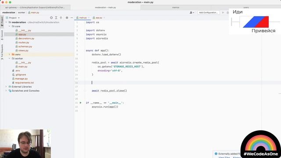Click the 'dotenv.load_dotenv()' line
Screen dimensions: 281x158
coord(106,54)
